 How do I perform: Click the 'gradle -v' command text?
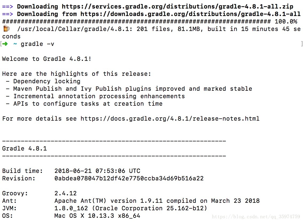(x=38, y=44)
